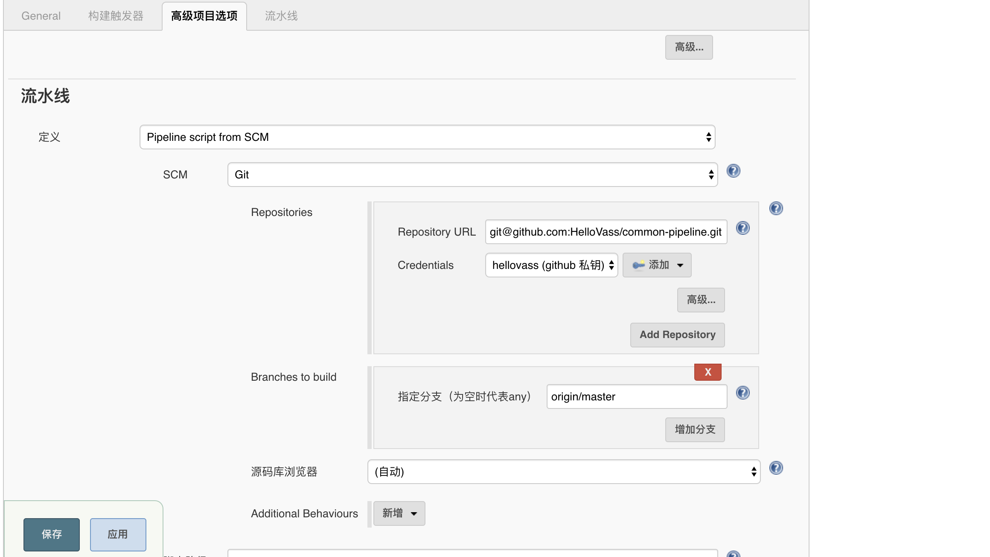Delete branch with red X button

[x=708, y=372]
